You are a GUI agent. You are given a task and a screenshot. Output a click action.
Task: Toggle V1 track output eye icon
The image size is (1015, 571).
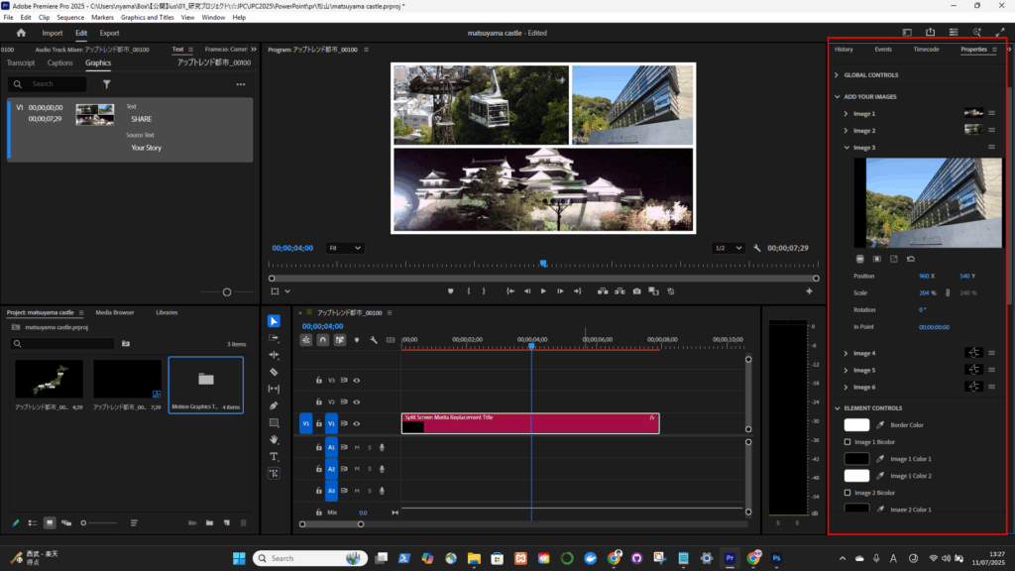[x=356, y=423]
